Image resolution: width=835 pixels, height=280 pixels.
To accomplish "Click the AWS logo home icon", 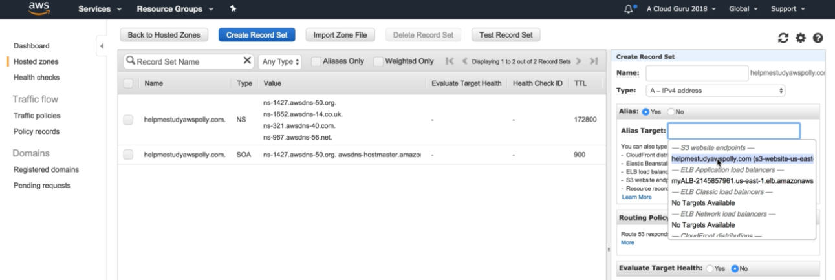I will tap(40, 8).
